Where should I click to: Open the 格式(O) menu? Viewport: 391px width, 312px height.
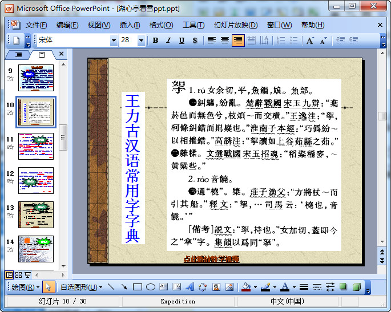161,25
